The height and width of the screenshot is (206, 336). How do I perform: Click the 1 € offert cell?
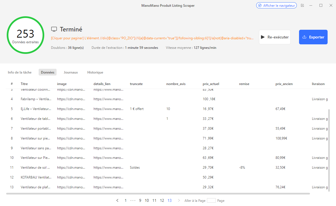(137, 109)
